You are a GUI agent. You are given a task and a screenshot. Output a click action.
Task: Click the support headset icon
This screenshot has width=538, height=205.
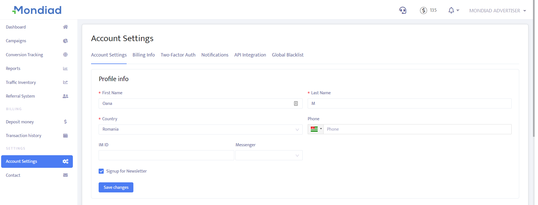(403, 10)
